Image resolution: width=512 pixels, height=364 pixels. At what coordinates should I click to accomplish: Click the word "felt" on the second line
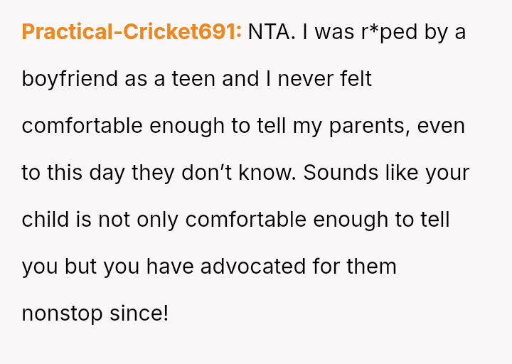pyautogui.click(x=356, y=79)
